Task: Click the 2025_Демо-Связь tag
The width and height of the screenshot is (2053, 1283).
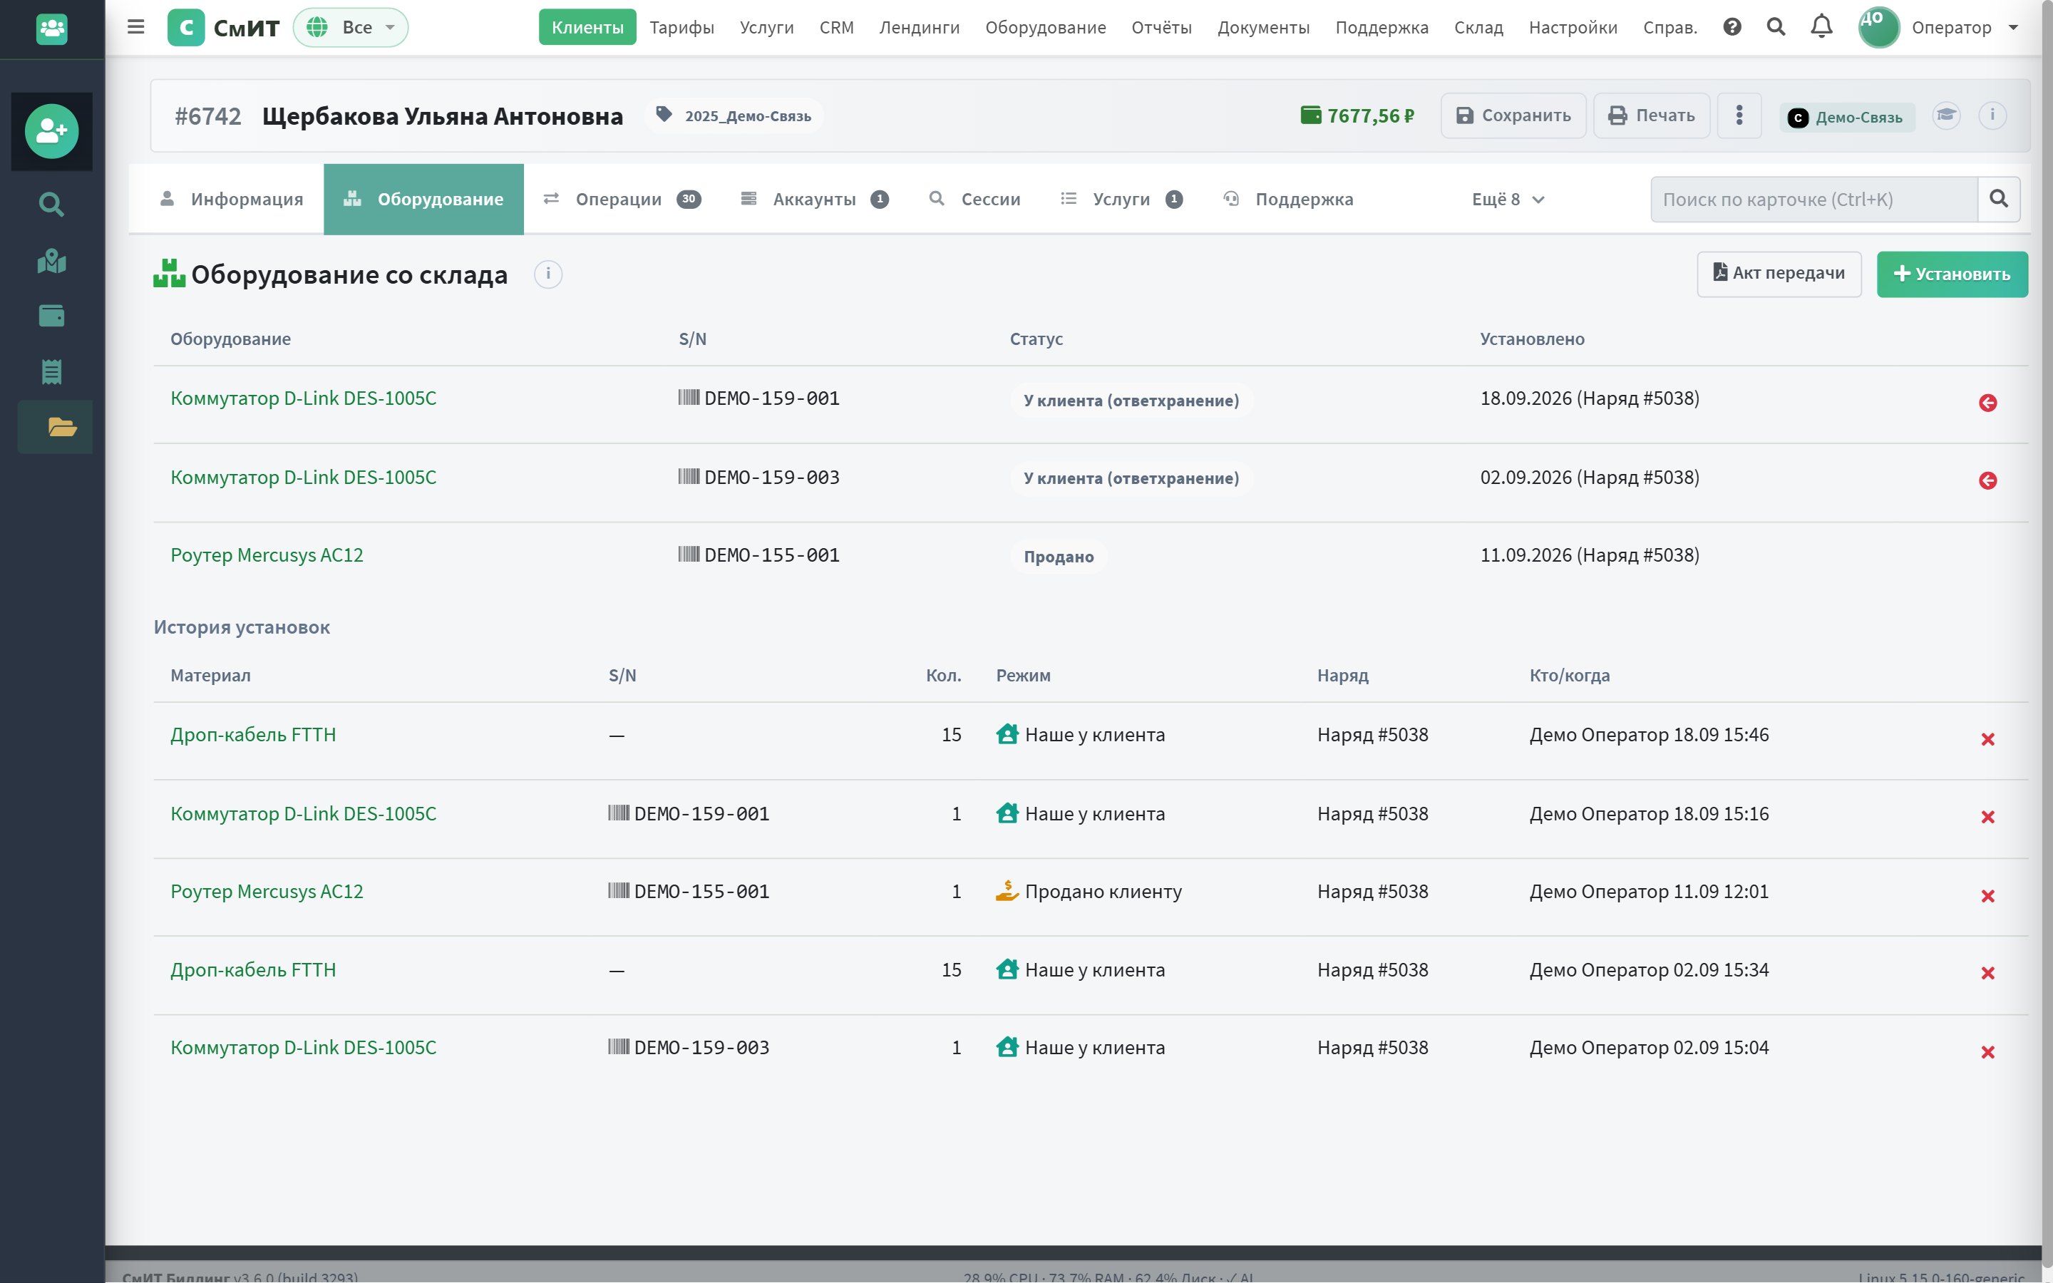Action: coord(735,115)
